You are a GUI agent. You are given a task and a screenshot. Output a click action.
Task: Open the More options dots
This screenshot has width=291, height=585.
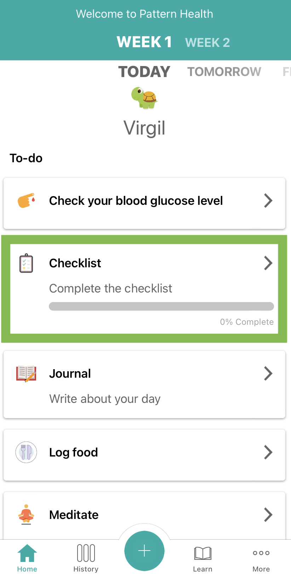[261, 553]
